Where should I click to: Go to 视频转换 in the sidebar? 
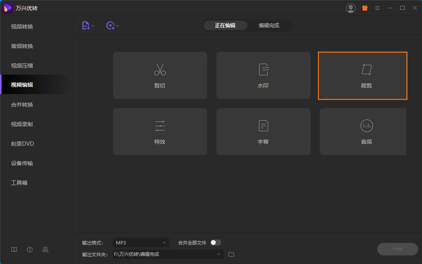(x=22, y=27)
